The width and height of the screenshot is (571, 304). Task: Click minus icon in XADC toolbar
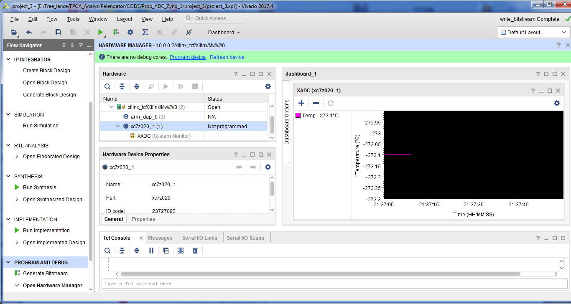(316, 103)
